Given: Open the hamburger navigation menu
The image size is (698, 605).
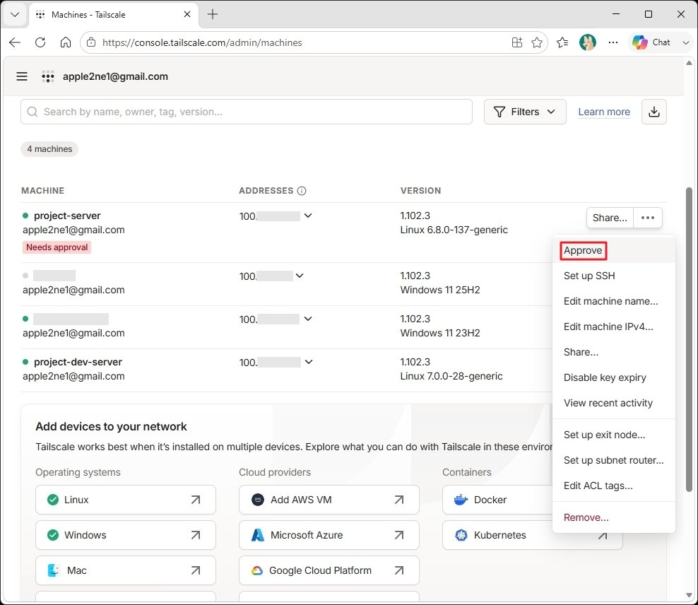Looking at the screenshot, I should pos(22,76).
